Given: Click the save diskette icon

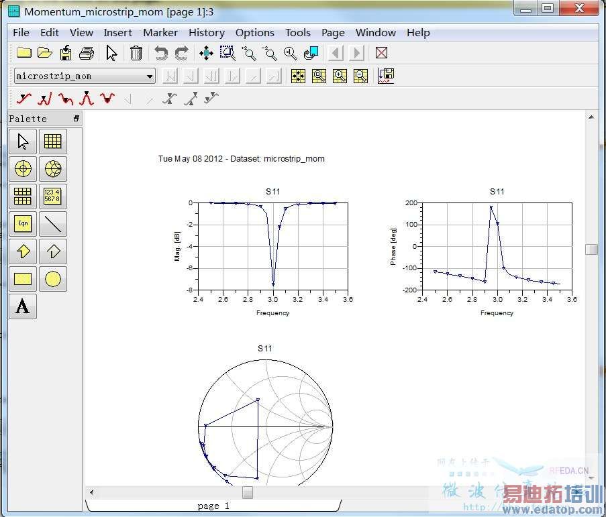Looking at the screenshot, I should pos(66,53).
